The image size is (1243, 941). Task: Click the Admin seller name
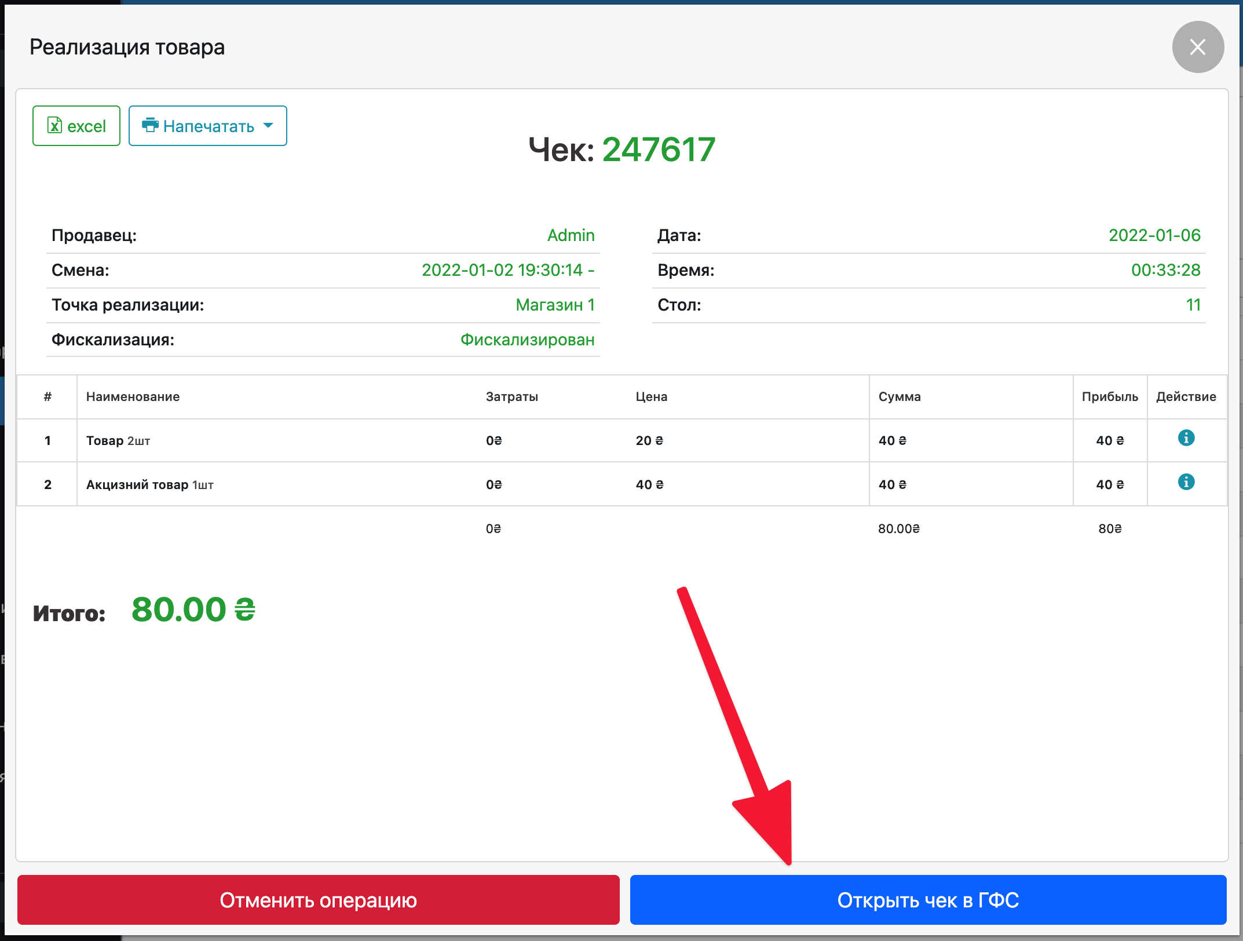click(571, 235)
